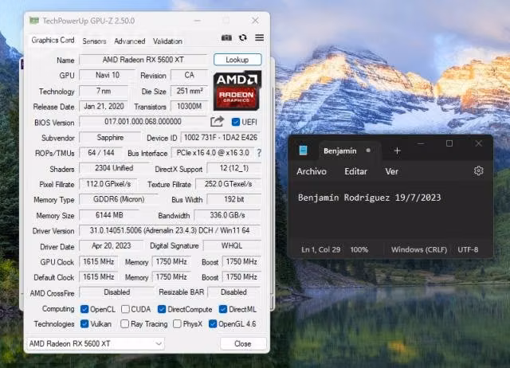Click 100% zoom level in Notepad status bar
The image size is (510, 368).
[359, 249]
